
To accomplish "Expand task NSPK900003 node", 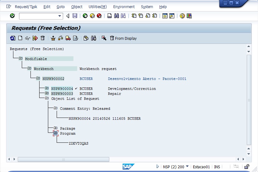I will tap(47, 93).
